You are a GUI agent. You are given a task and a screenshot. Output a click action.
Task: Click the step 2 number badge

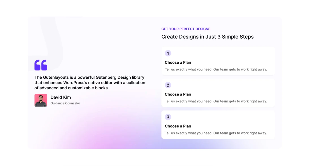click(x=168, y=85)
